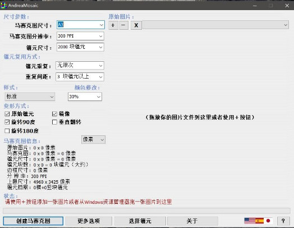Click the 上限尺寸 4960 x 3425 像素 text
This screenshot has height=228, width=294.
point(39,181)
